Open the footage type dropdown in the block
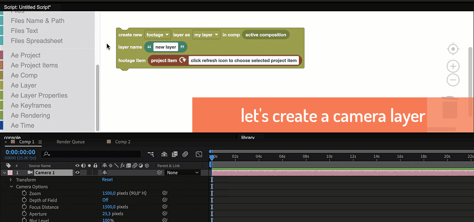Viewport: 474px width, 222px height. tap(158, 35)
